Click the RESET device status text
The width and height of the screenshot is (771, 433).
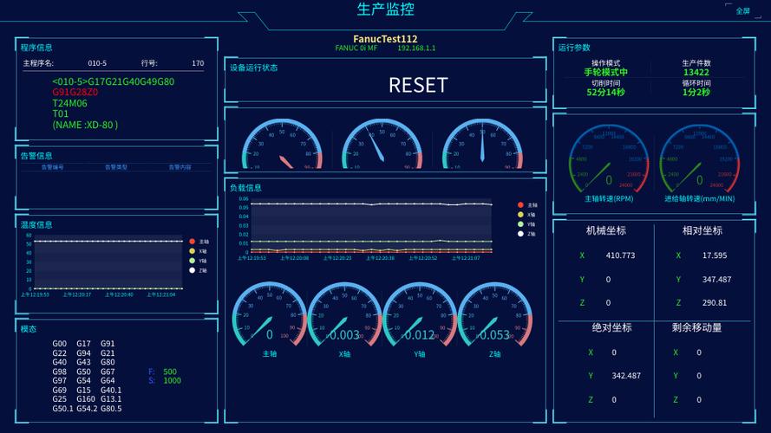[x=418, y=85]
